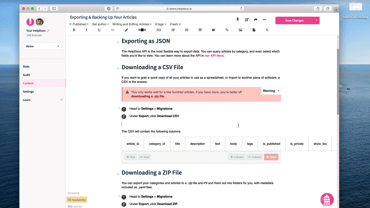The height and width of the screenshot is (208, 370).
Task: Insert a callout via speech bubble icon
Action: pos(213,30)
